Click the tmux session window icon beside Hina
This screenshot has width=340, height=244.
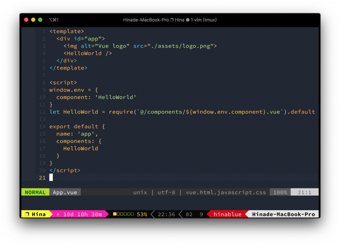click(x=27, y=214)
